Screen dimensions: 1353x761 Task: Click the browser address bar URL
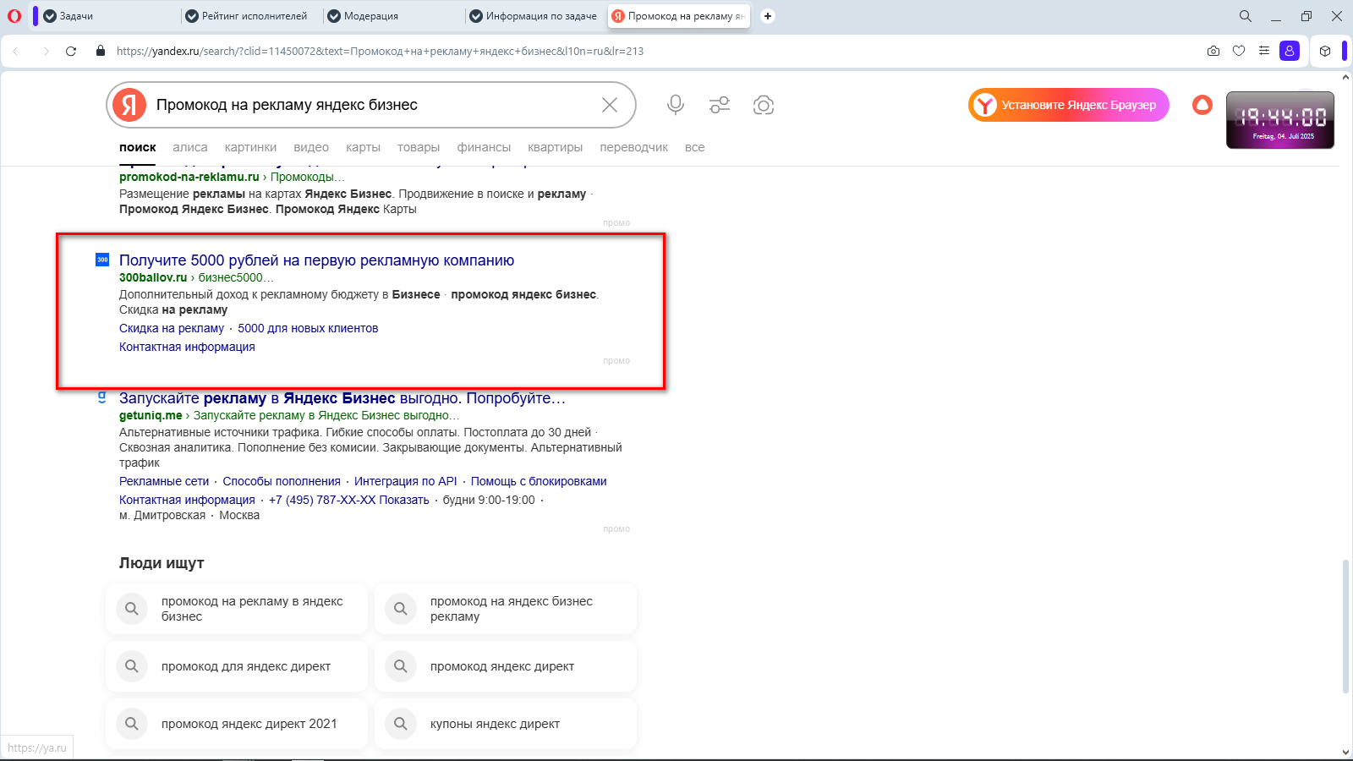[380, 51]
